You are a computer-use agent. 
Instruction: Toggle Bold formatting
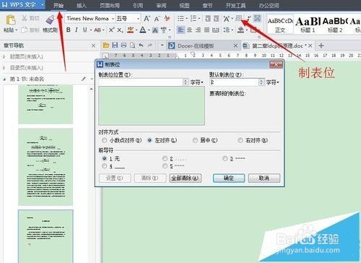[69, 30]
